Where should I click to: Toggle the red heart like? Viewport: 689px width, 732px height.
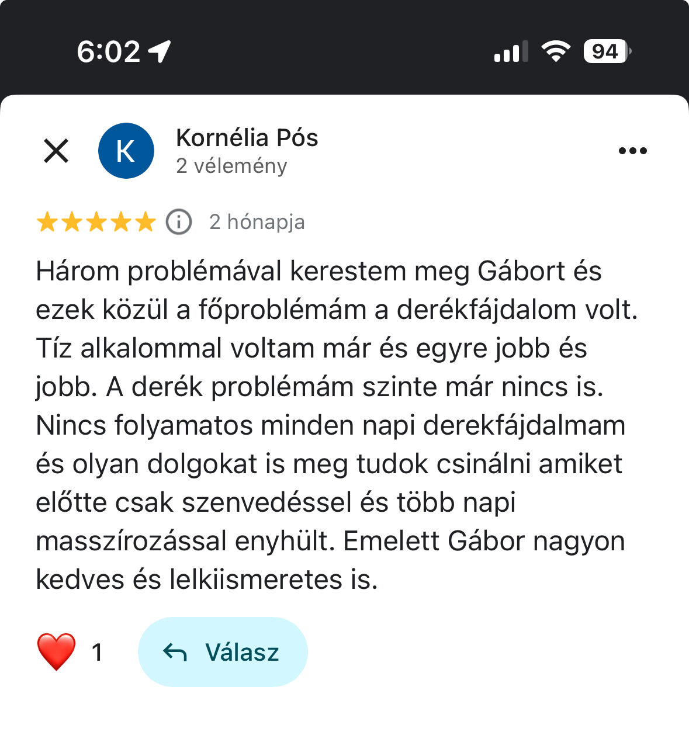pos(56,652)
